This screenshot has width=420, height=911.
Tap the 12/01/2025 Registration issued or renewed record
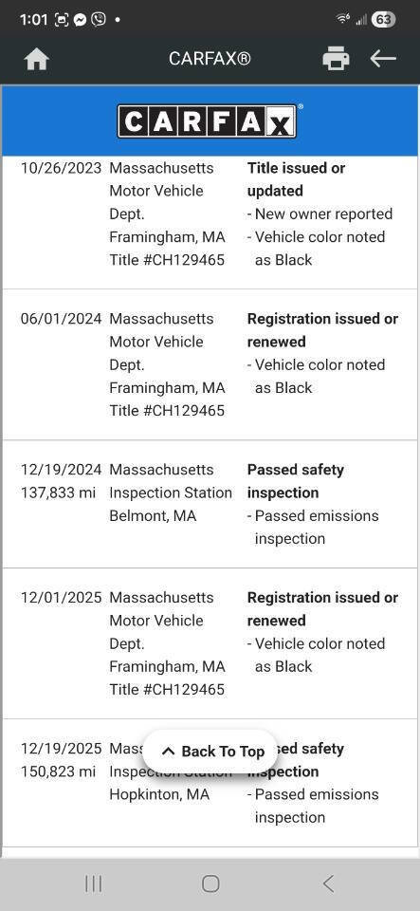(210, 643)
